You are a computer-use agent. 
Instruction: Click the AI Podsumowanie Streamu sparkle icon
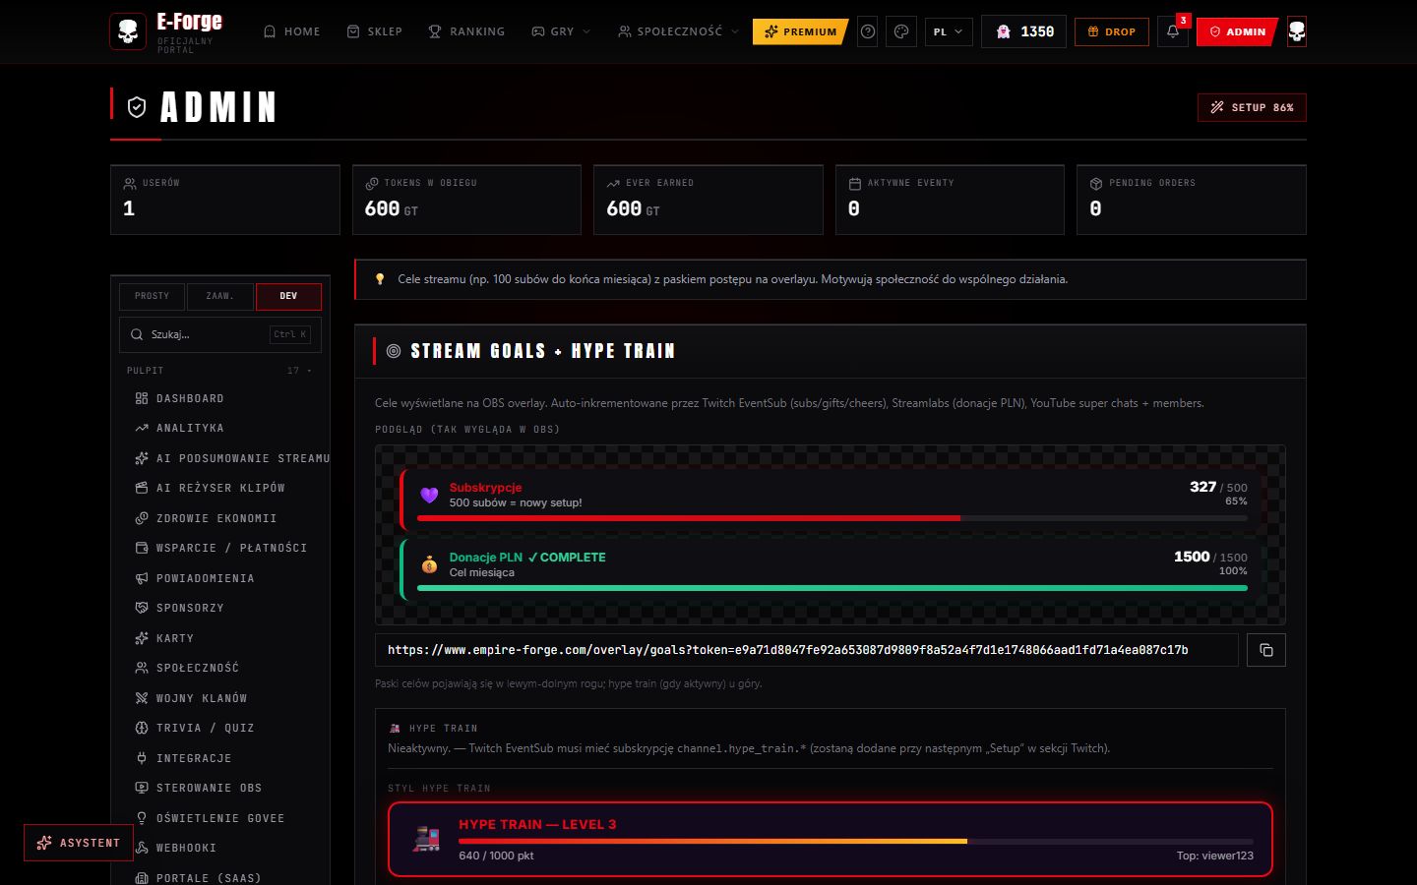pos(142,458)
